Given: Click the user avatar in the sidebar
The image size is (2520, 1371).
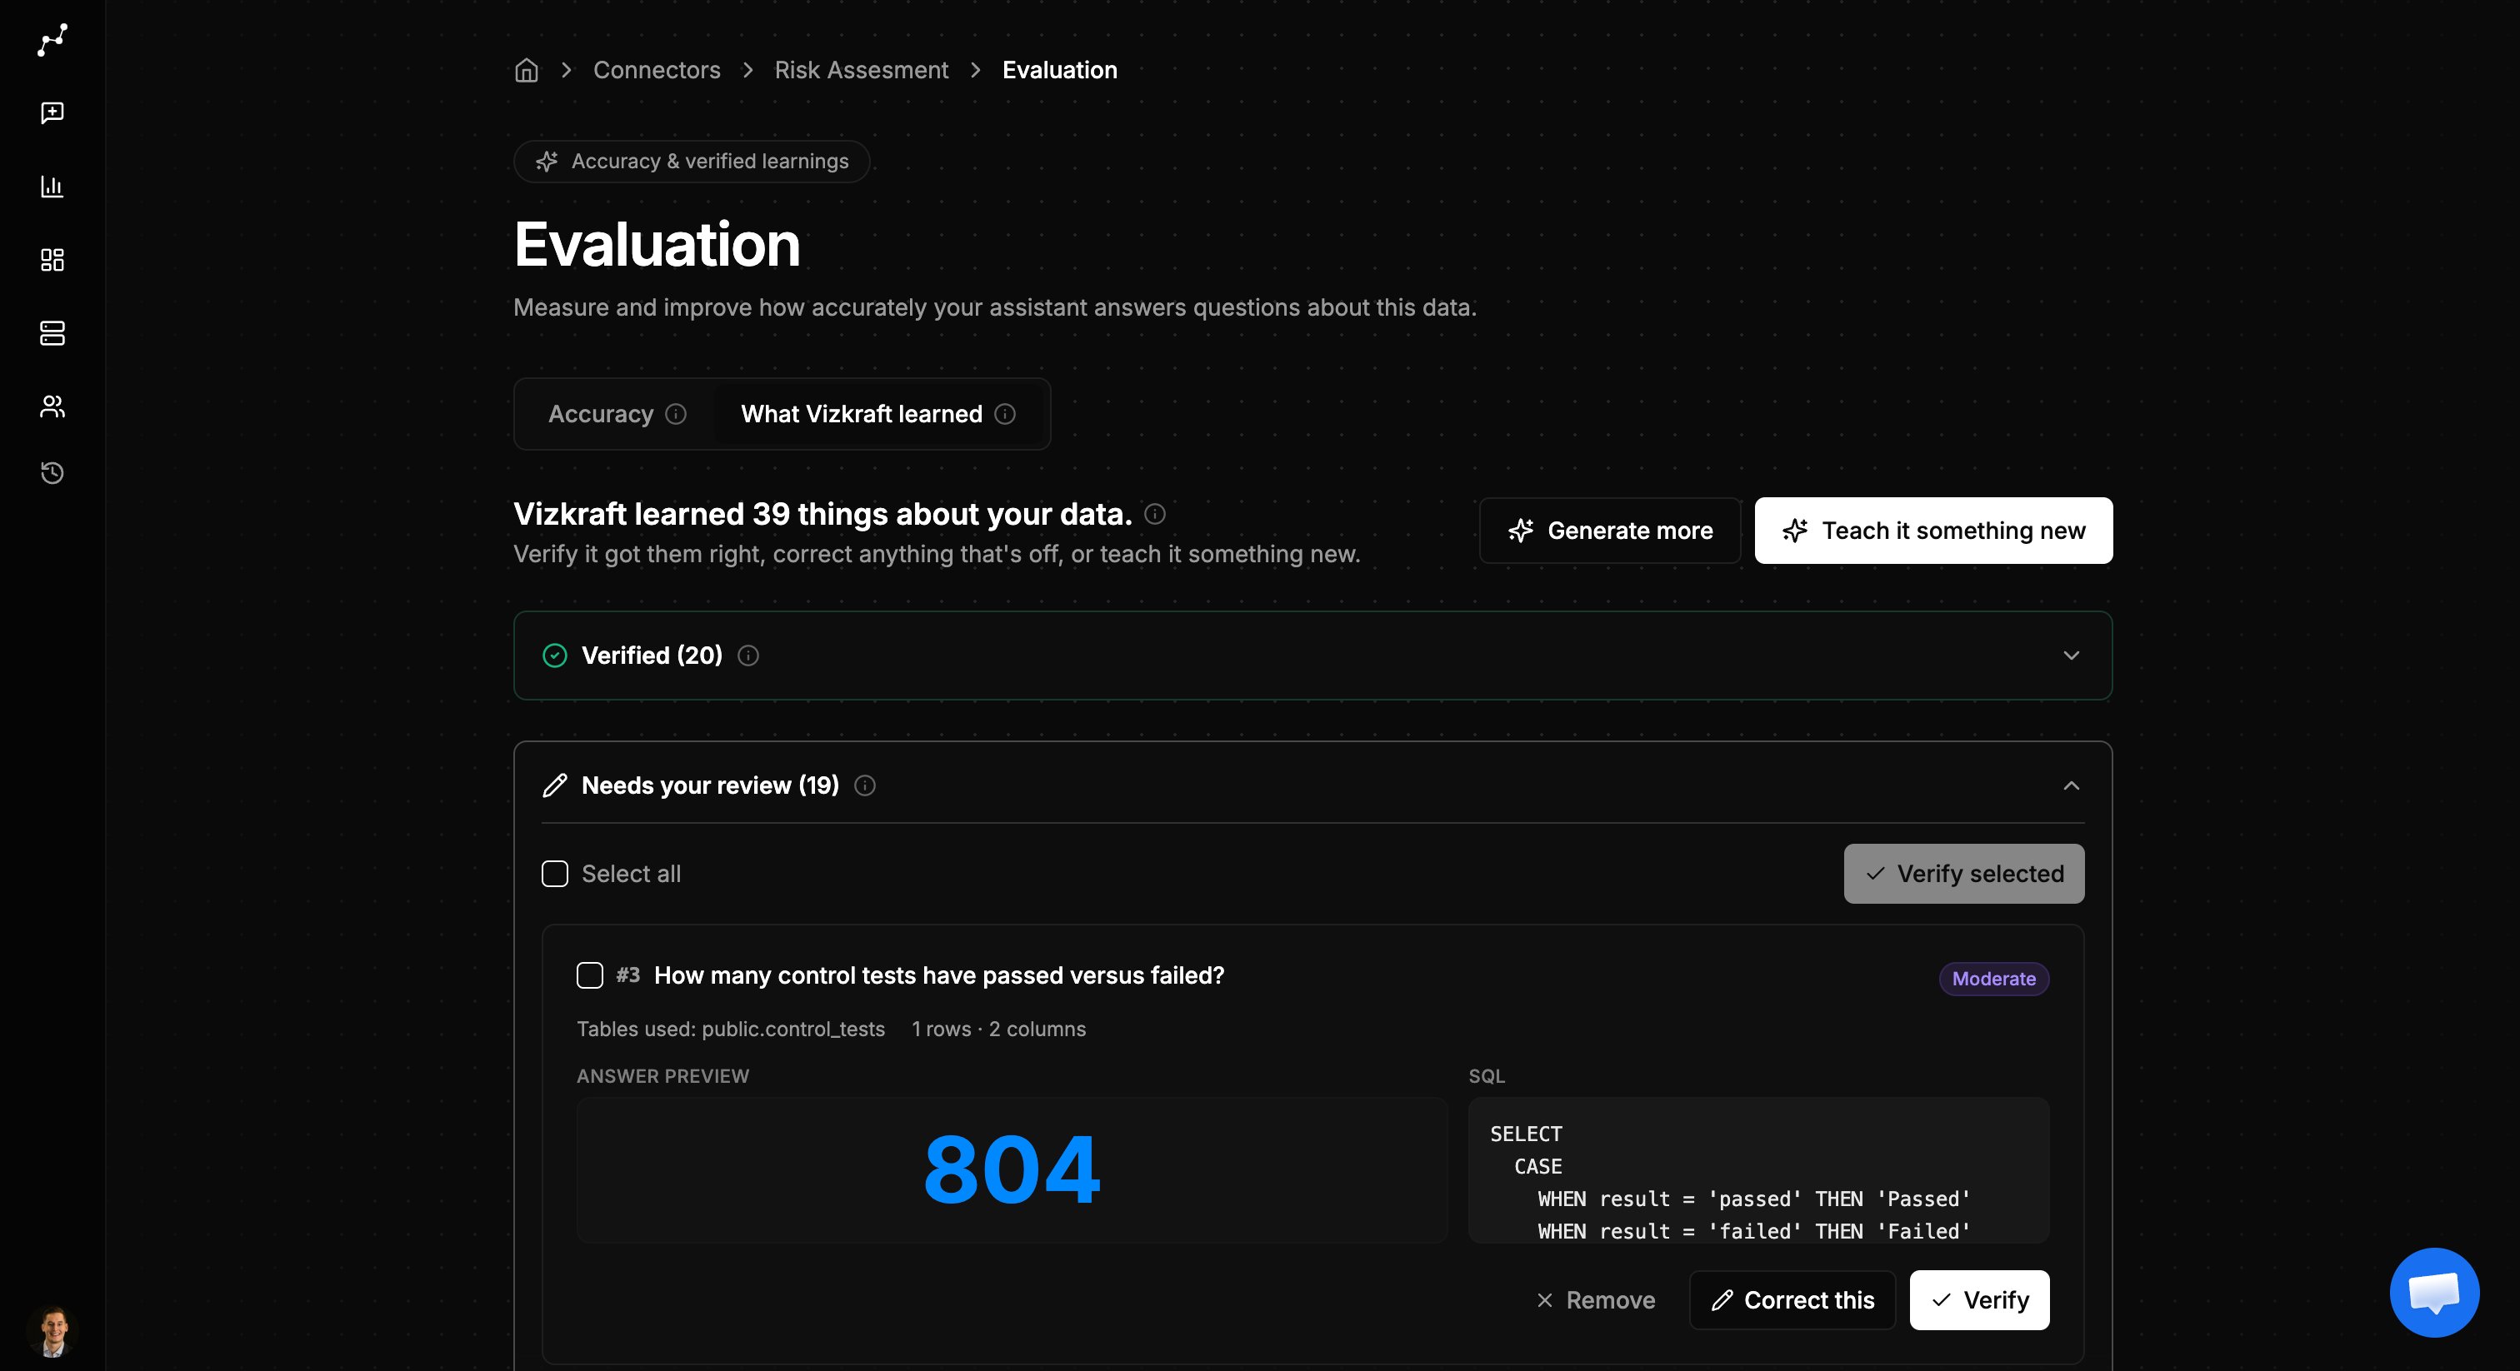Looking at the screenshot, I should click(52, 1331).
